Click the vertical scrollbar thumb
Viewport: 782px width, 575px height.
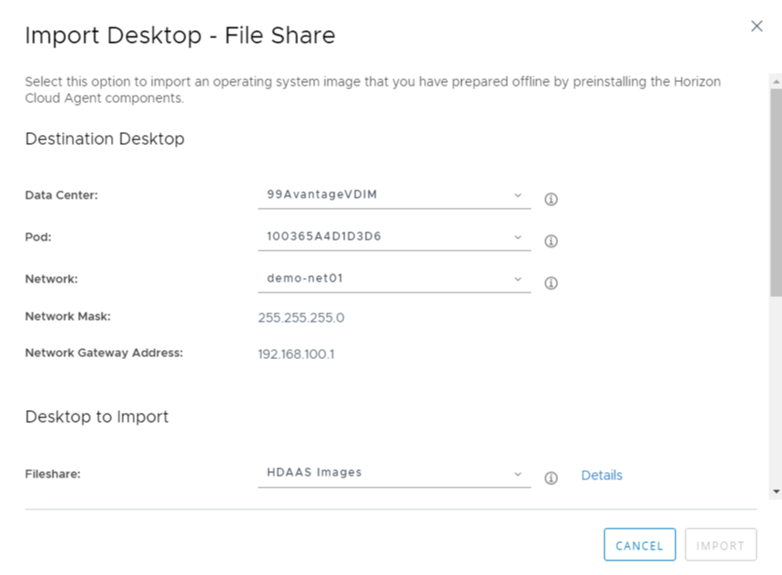coord(776,191)
